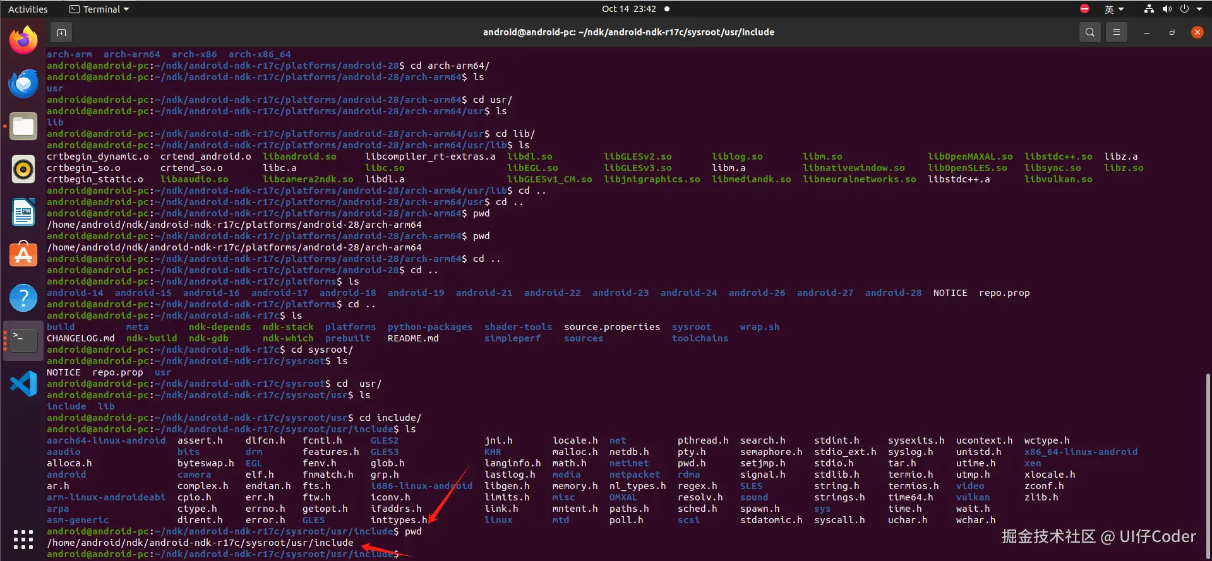Image resolution: width=1212 pixels, height=561 pixels.
Task: Click the vulkan directory name
Action: [x=973, y=497]
